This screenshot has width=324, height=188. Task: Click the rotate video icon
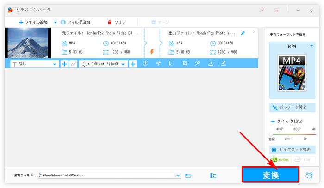tap(171, 64)
